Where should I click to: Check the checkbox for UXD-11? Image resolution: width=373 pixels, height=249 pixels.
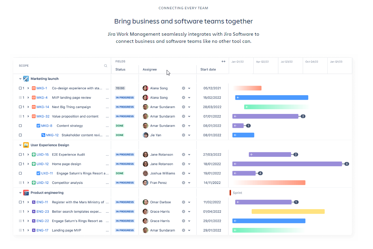(x=20, y=173)
